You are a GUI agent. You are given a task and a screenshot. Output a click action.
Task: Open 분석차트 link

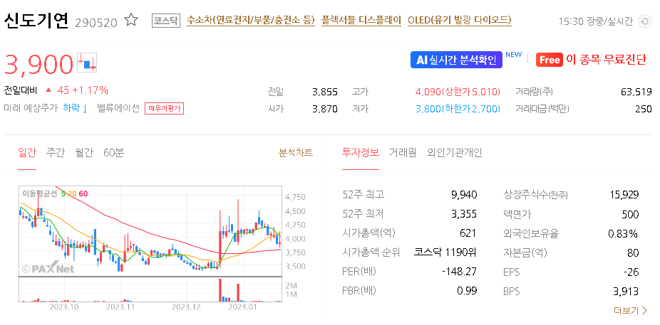tap(296, 152)
